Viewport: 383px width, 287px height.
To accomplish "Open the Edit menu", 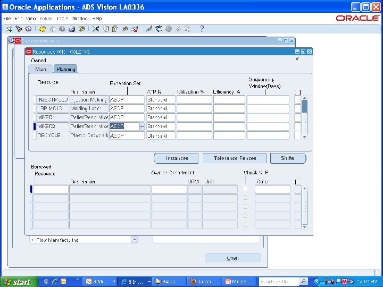I will (19, 19).
